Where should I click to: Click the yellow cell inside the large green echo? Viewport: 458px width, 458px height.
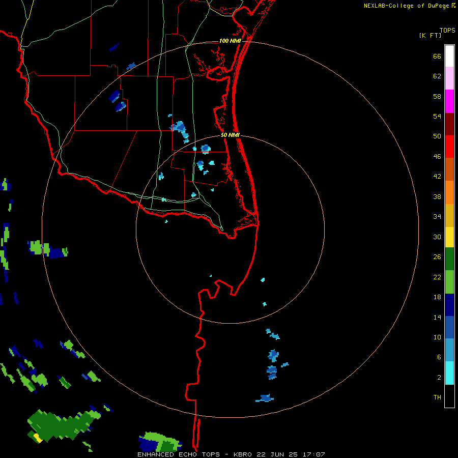37,437
